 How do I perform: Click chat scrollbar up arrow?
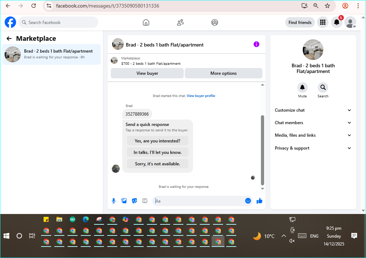coord(262,84)
